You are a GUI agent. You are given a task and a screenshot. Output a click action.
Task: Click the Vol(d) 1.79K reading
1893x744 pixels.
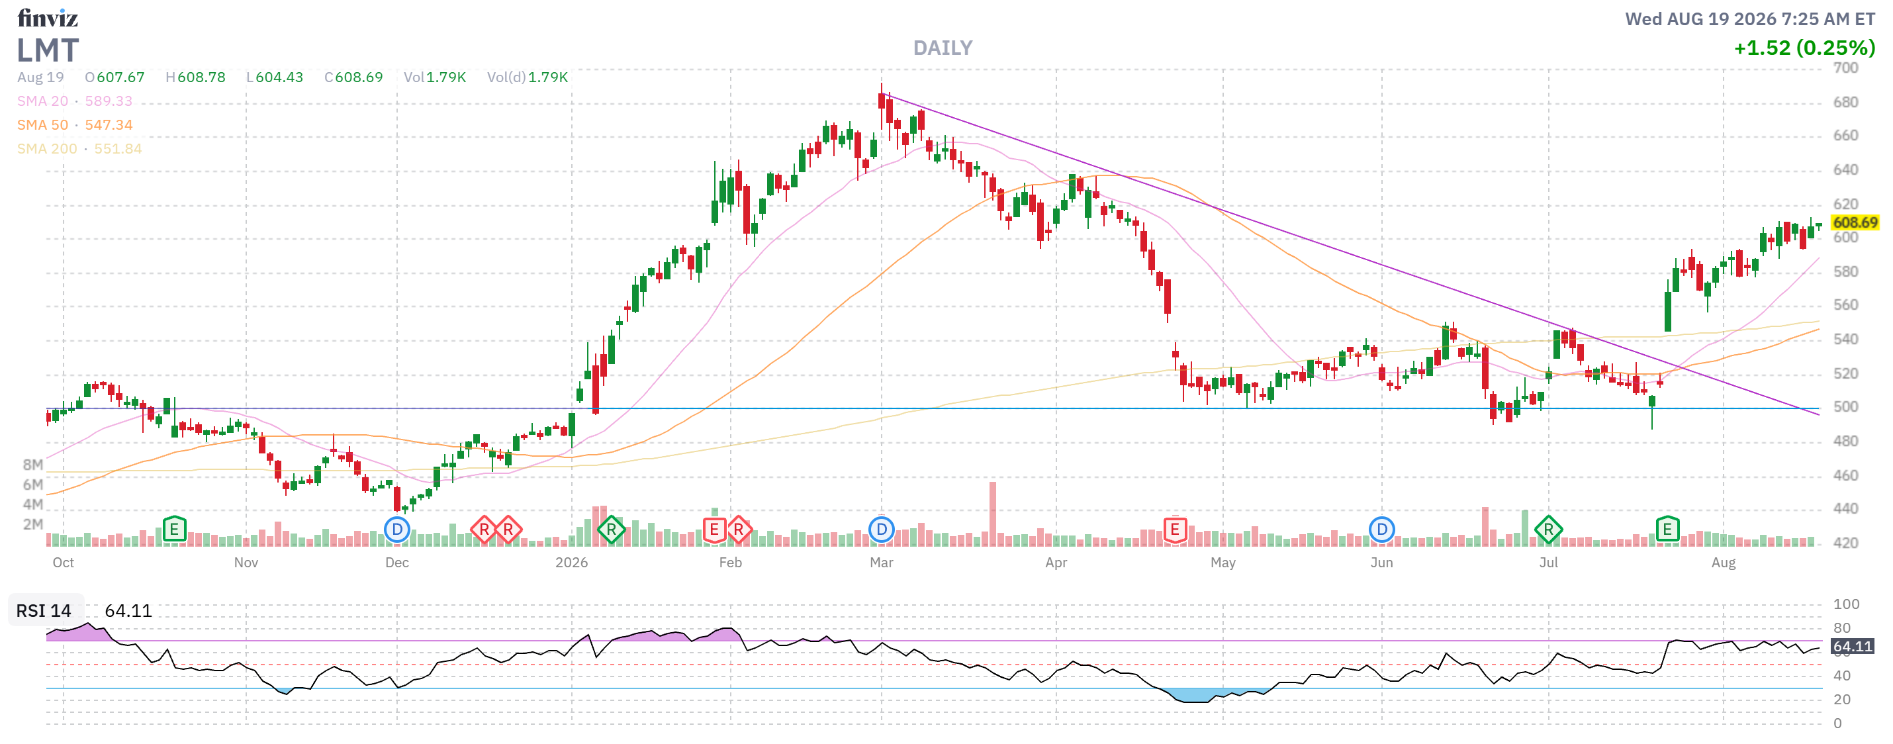point(528,77)
